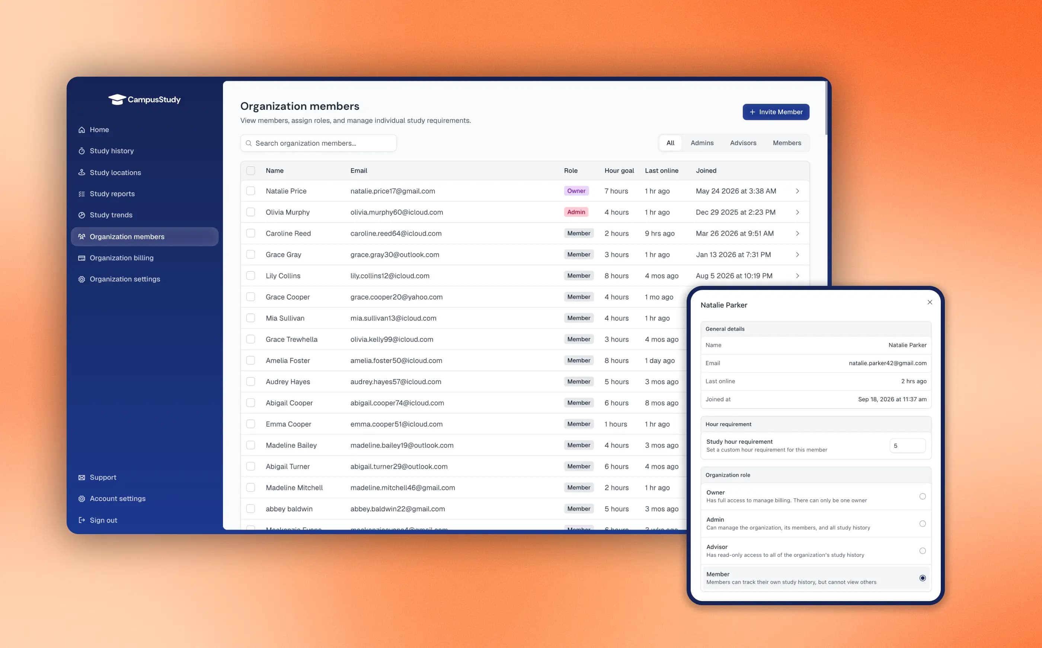
Task: Select the Member role radio button
Action: (x=923, y=578)
